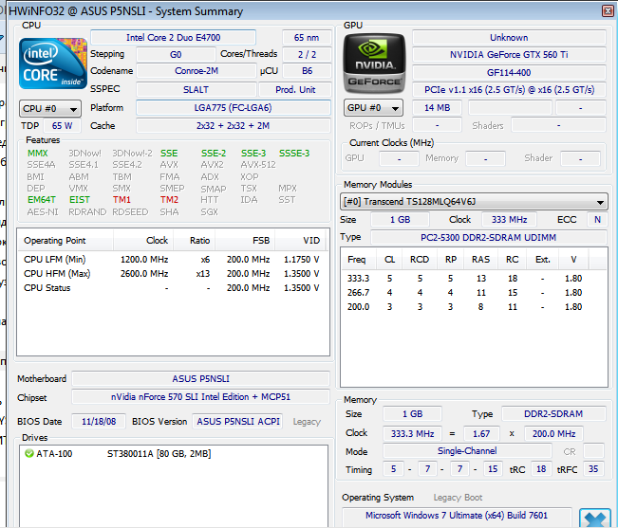
Task: Click the nVidia nForce 570 SLI chipset field
Action: 201,398
